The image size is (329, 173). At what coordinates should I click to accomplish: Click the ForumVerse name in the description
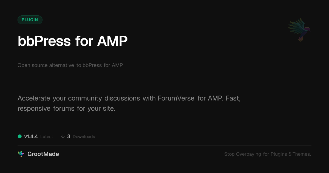tap(176, 98)
